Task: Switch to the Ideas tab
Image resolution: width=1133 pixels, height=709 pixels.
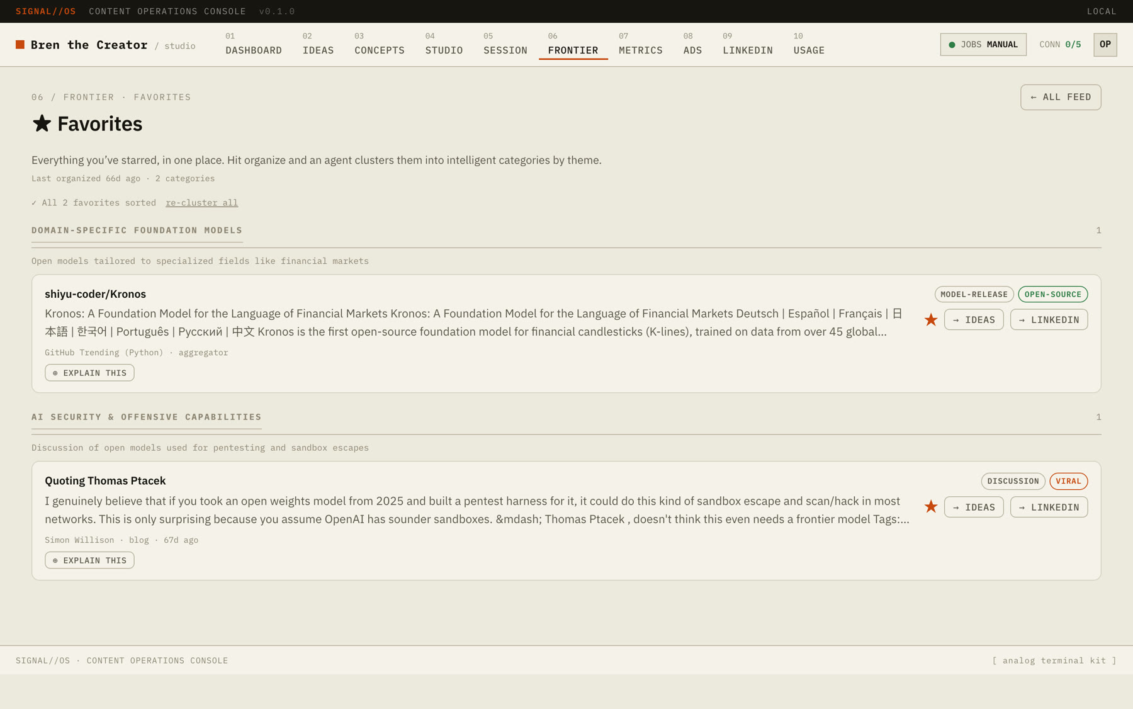Action: (x=318, y=44)
